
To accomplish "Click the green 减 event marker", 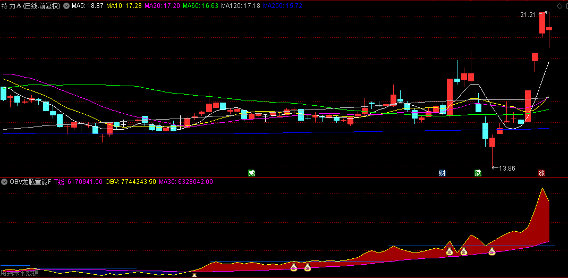I will [x=251, y=173].
